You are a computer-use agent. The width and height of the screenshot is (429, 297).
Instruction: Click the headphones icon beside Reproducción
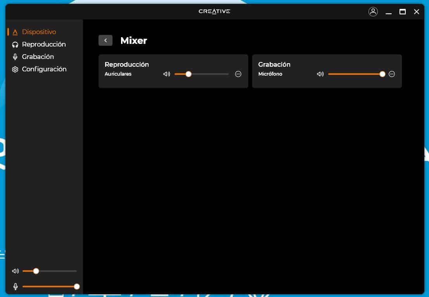15,45
